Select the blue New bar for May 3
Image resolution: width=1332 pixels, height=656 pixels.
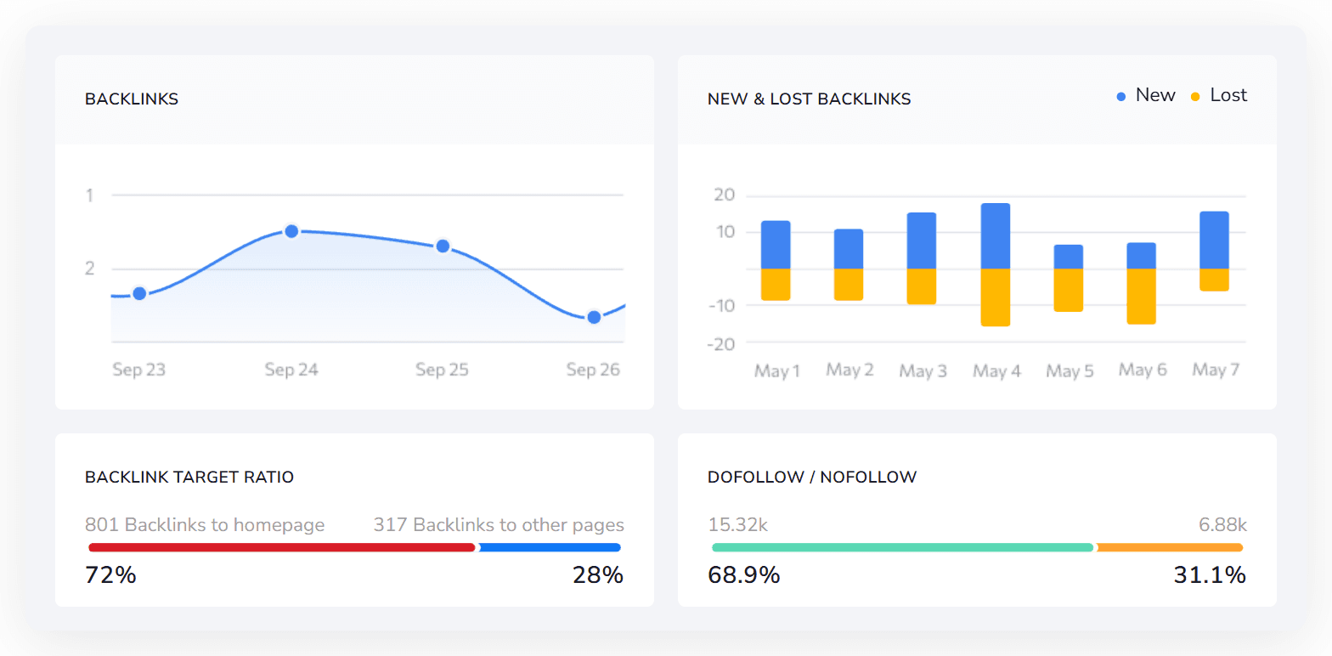click(x=922, y=240)
